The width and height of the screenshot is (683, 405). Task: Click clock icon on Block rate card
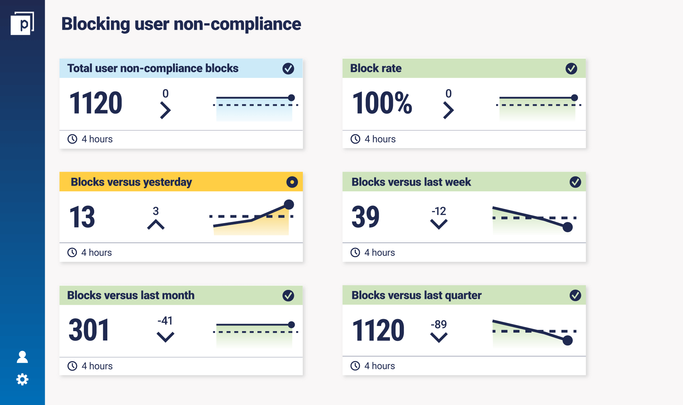355,139
